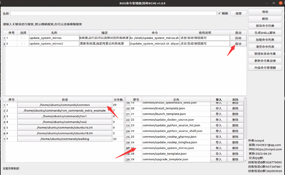Import common/update_rosdep_ghproxy.json
Image resolution: width=285 pixels, height=175 pixels.
click(x=219, y=137)
